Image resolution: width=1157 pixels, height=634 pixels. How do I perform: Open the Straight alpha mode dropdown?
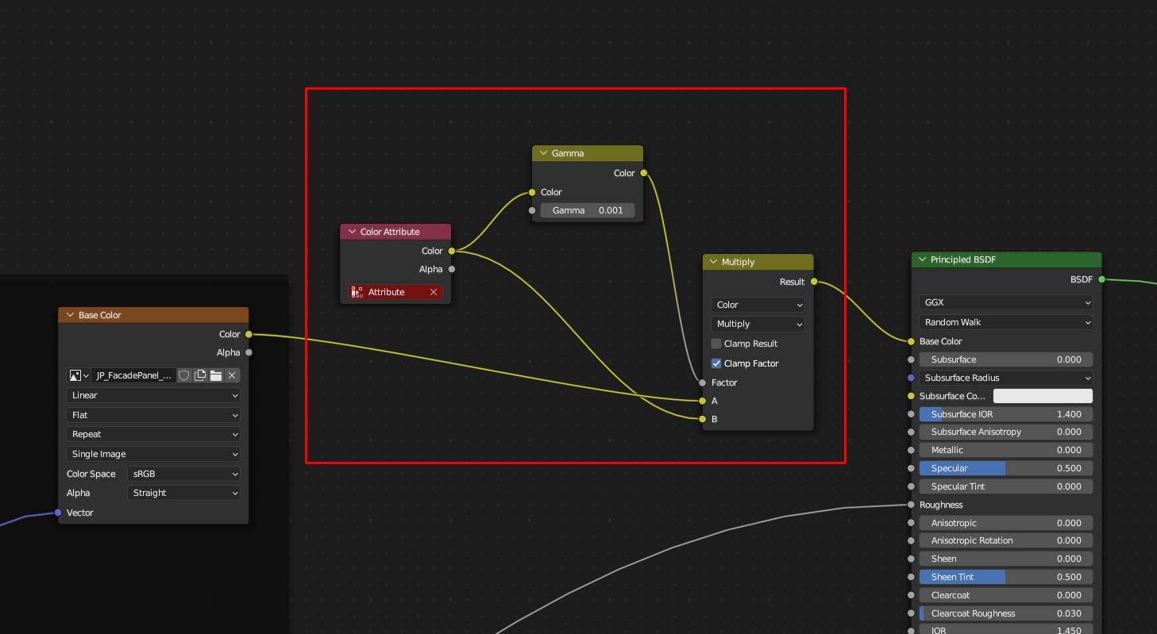(183, 493)
